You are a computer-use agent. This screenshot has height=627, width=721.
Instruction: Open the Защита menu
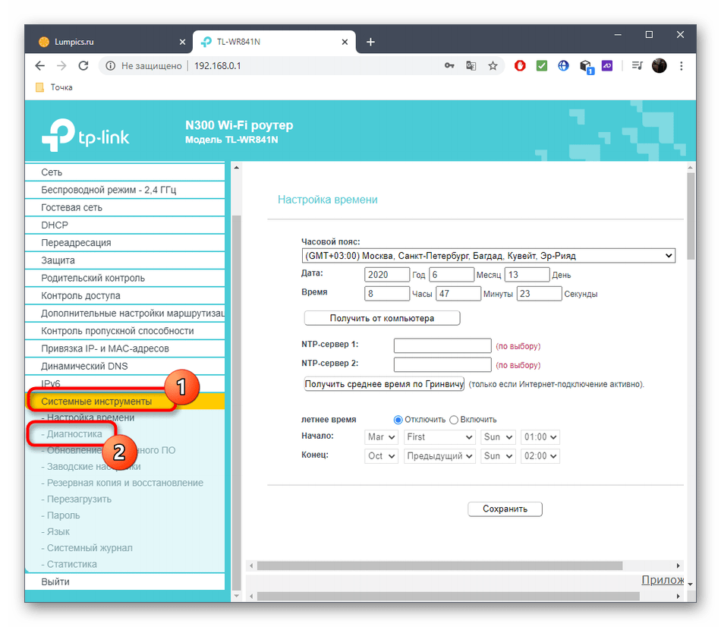click(124, 260)
